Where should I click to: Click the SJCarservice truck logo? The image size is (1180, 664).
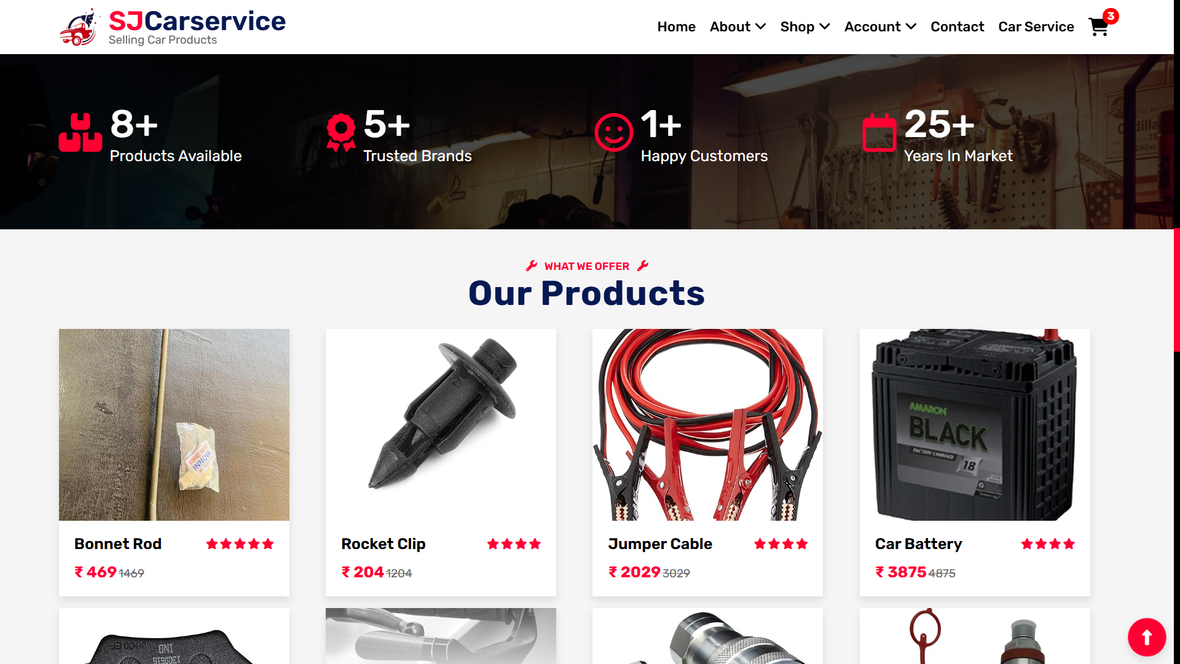click(79, 27)
